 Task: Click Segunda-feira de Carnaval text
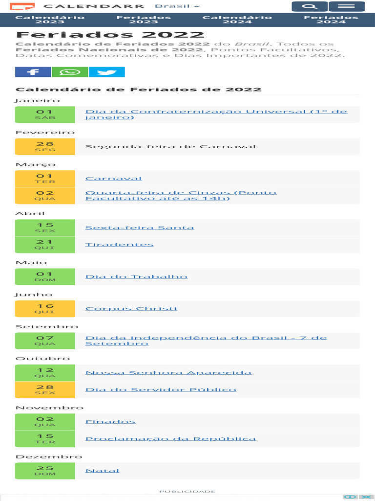pos(170,147)
